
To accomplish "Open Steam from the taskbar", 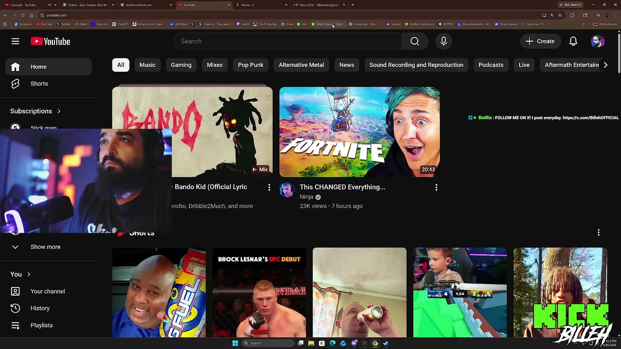I will click(386, 343).
